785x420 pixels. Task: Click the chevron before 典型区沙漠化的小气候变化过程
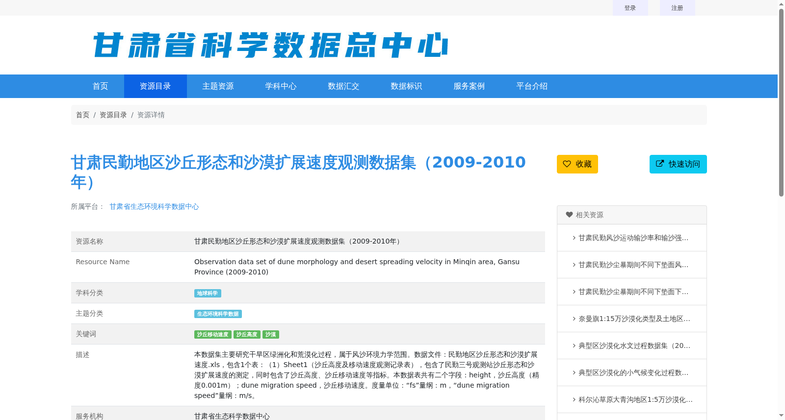pos(574,372)
